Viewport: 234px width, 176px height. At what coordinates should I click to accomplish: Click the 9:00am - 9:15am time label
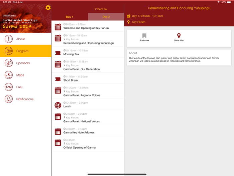[x=76, y=24]
